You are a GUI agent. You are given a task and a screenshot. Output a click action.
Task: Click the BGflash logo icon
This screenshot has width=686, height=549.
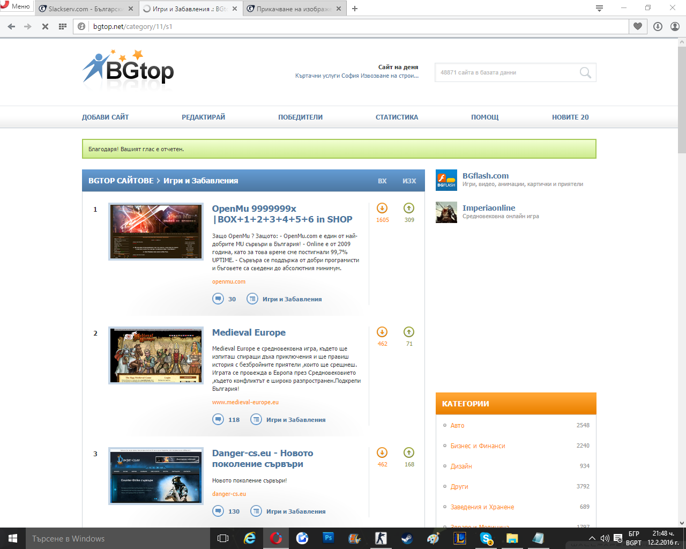(446, 180)
